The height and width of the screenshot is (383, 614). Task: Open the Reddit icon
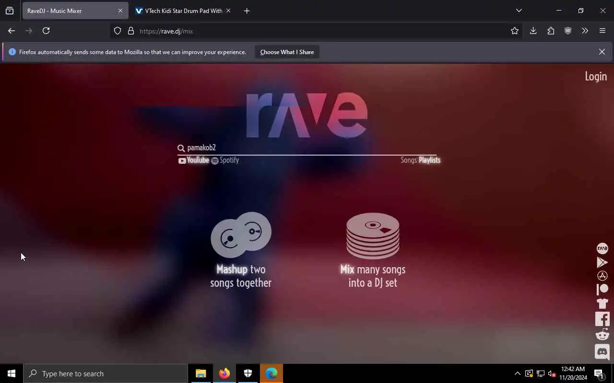[x=602, y=335]
